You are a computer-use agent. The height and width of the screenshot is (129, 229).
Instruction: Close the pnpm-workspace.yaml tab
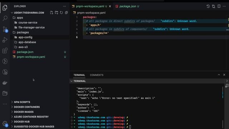click(110, 6)
